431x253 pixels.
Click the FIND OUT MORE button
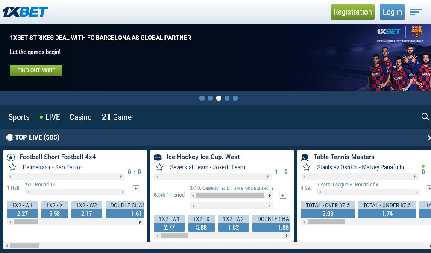(x=36, y=70)
